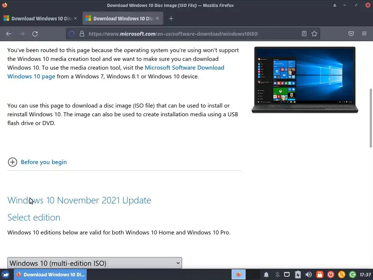Click the Windows 10 November 2021 Update heading
Image resolution: width=373 pixels, height=280 pixels.
pyautogui.click(x=79, y=200)
